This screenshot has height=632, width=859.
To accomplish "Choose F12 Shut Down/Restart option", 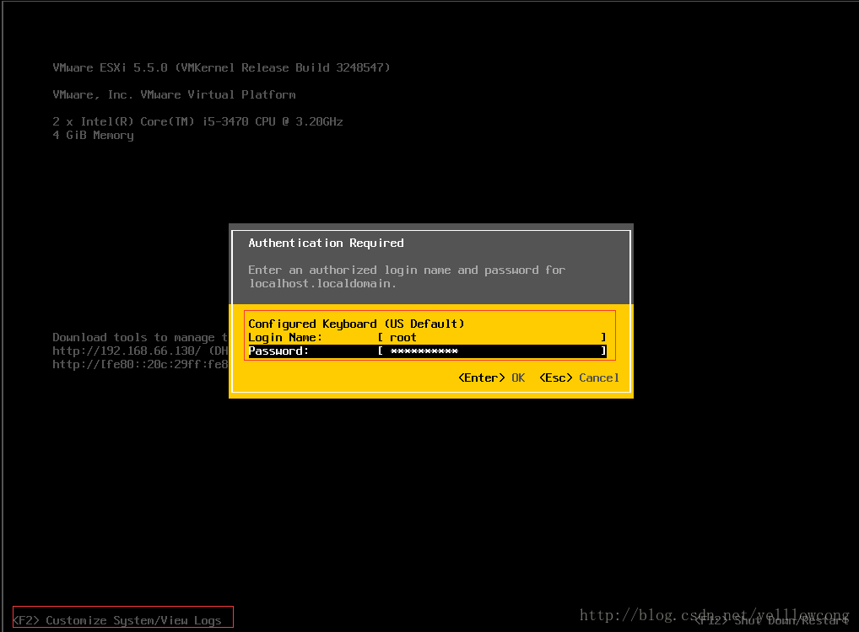I will click(772, 620).
